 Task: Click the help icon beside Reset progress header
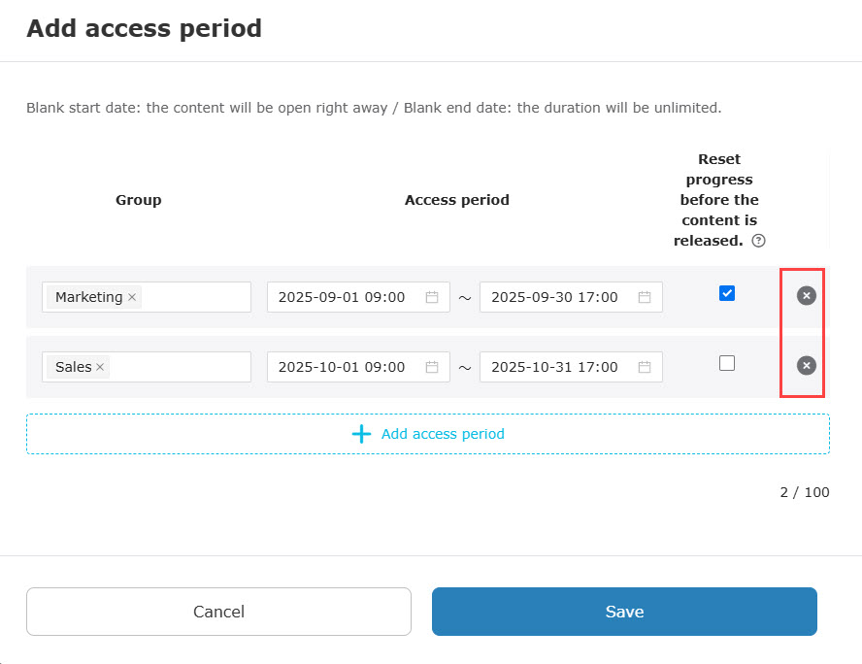tap(759, 241)
